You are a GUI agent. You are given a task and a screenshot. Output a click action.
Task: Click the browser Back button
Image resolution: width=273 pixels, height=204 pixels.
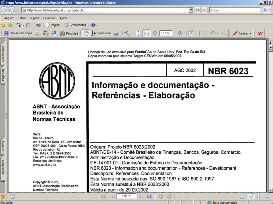click(x=4, y=10)
